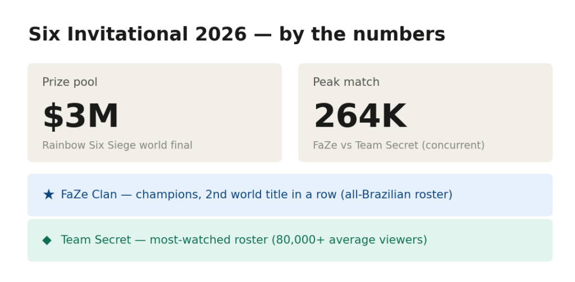Click the Prize pool label

70,82
